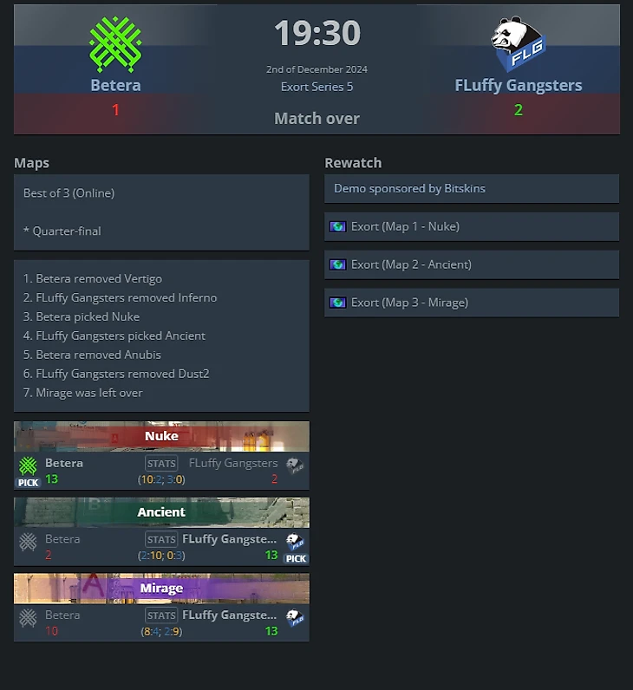Click small grey Betera logo in Mirage row
The image size is (633, 690).
point(28,618)
